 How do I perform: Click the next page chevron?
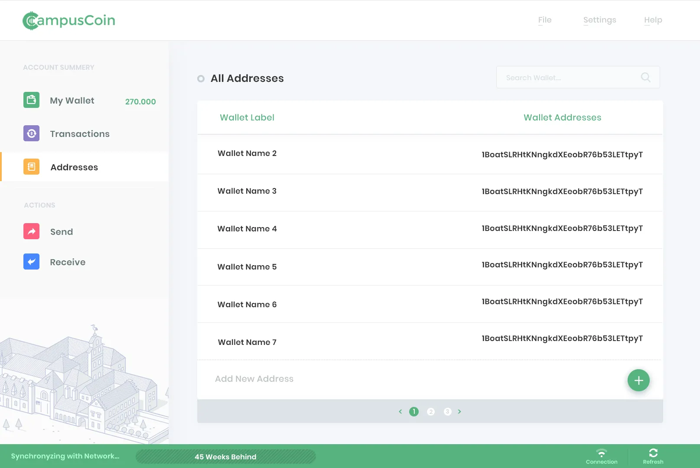pos(459,412)
